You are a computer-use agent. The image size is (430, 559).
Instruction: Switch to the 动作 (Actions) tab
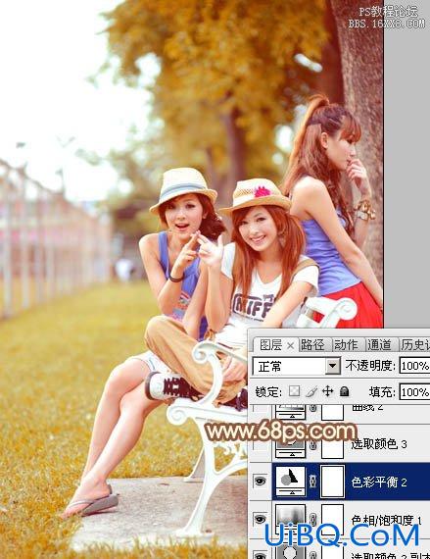(347, 345)
